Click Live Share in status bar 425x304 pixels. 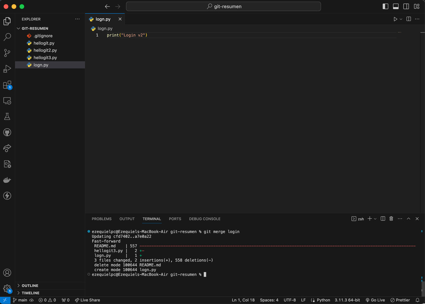point(87,300)
